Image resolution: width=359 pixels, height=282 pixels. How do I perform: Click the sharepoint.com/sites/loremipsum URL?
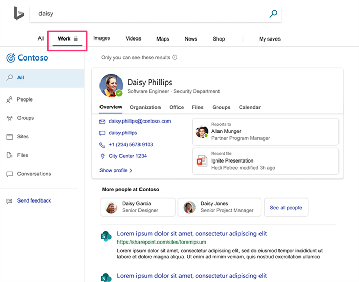pyautogui.click(x=162, y=242)
